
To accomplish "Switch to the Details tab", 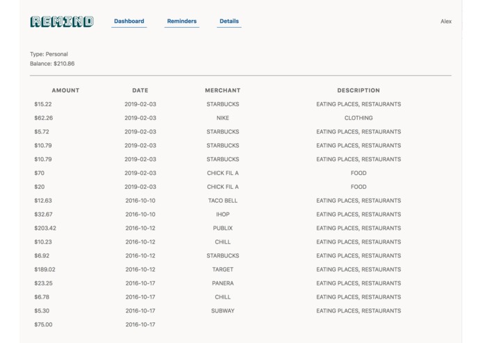I will coord(229,22).
